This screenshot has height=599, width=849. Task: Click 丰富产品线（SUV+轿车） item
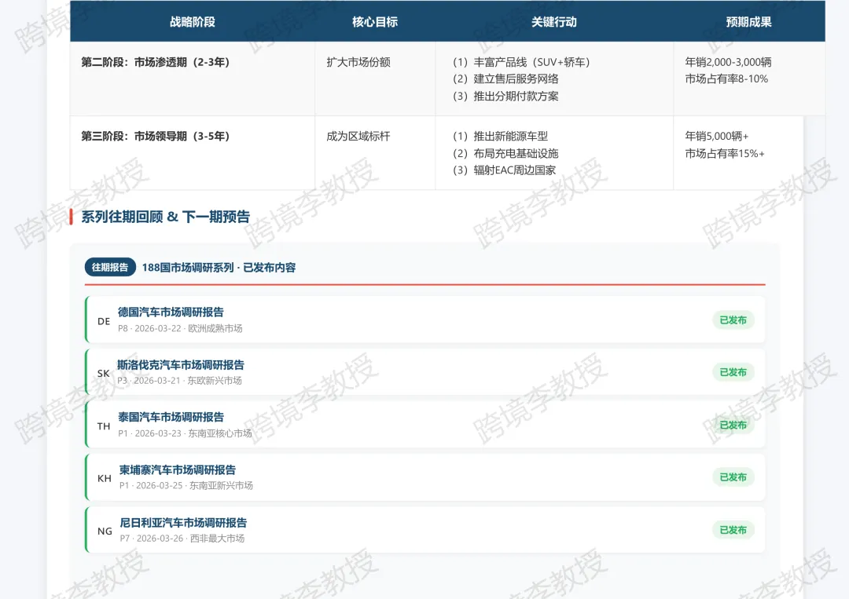tap(522, 62)
